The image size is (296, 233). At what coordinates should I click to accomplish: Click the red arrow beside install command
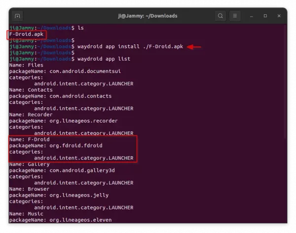coord(195,47)
